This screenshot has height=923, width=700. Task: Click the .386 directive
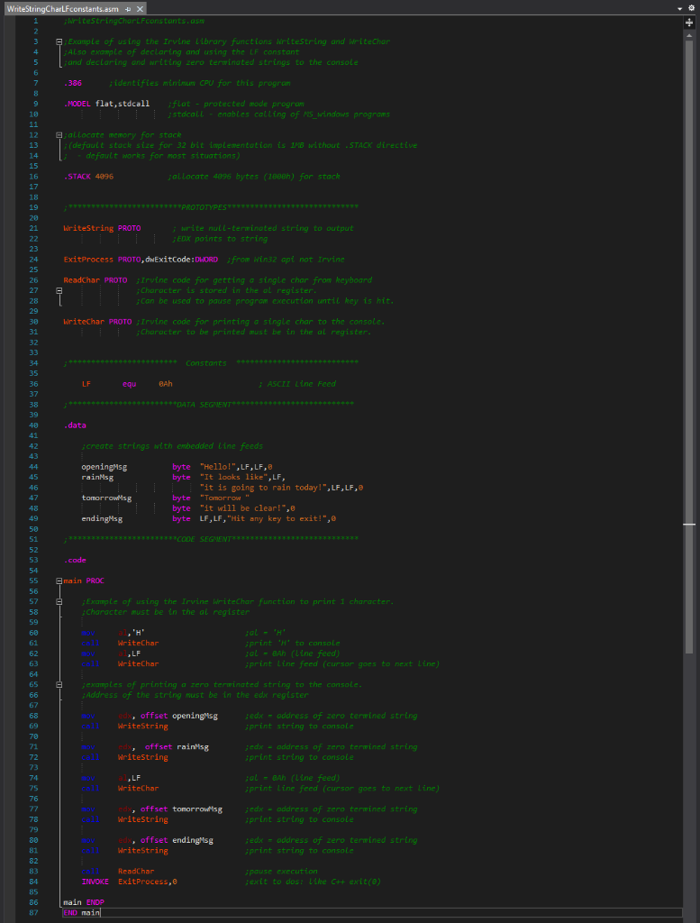(x=73, y=83)
